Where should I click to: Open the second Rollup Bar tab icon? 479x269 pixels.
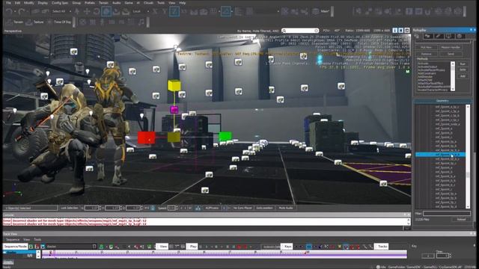click(x=427, y=37)
